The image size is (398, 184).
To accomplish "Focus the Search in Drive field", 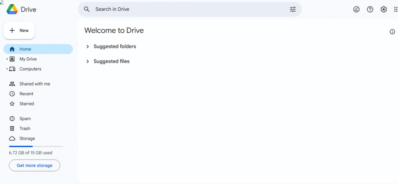I will tap(190, 9).
